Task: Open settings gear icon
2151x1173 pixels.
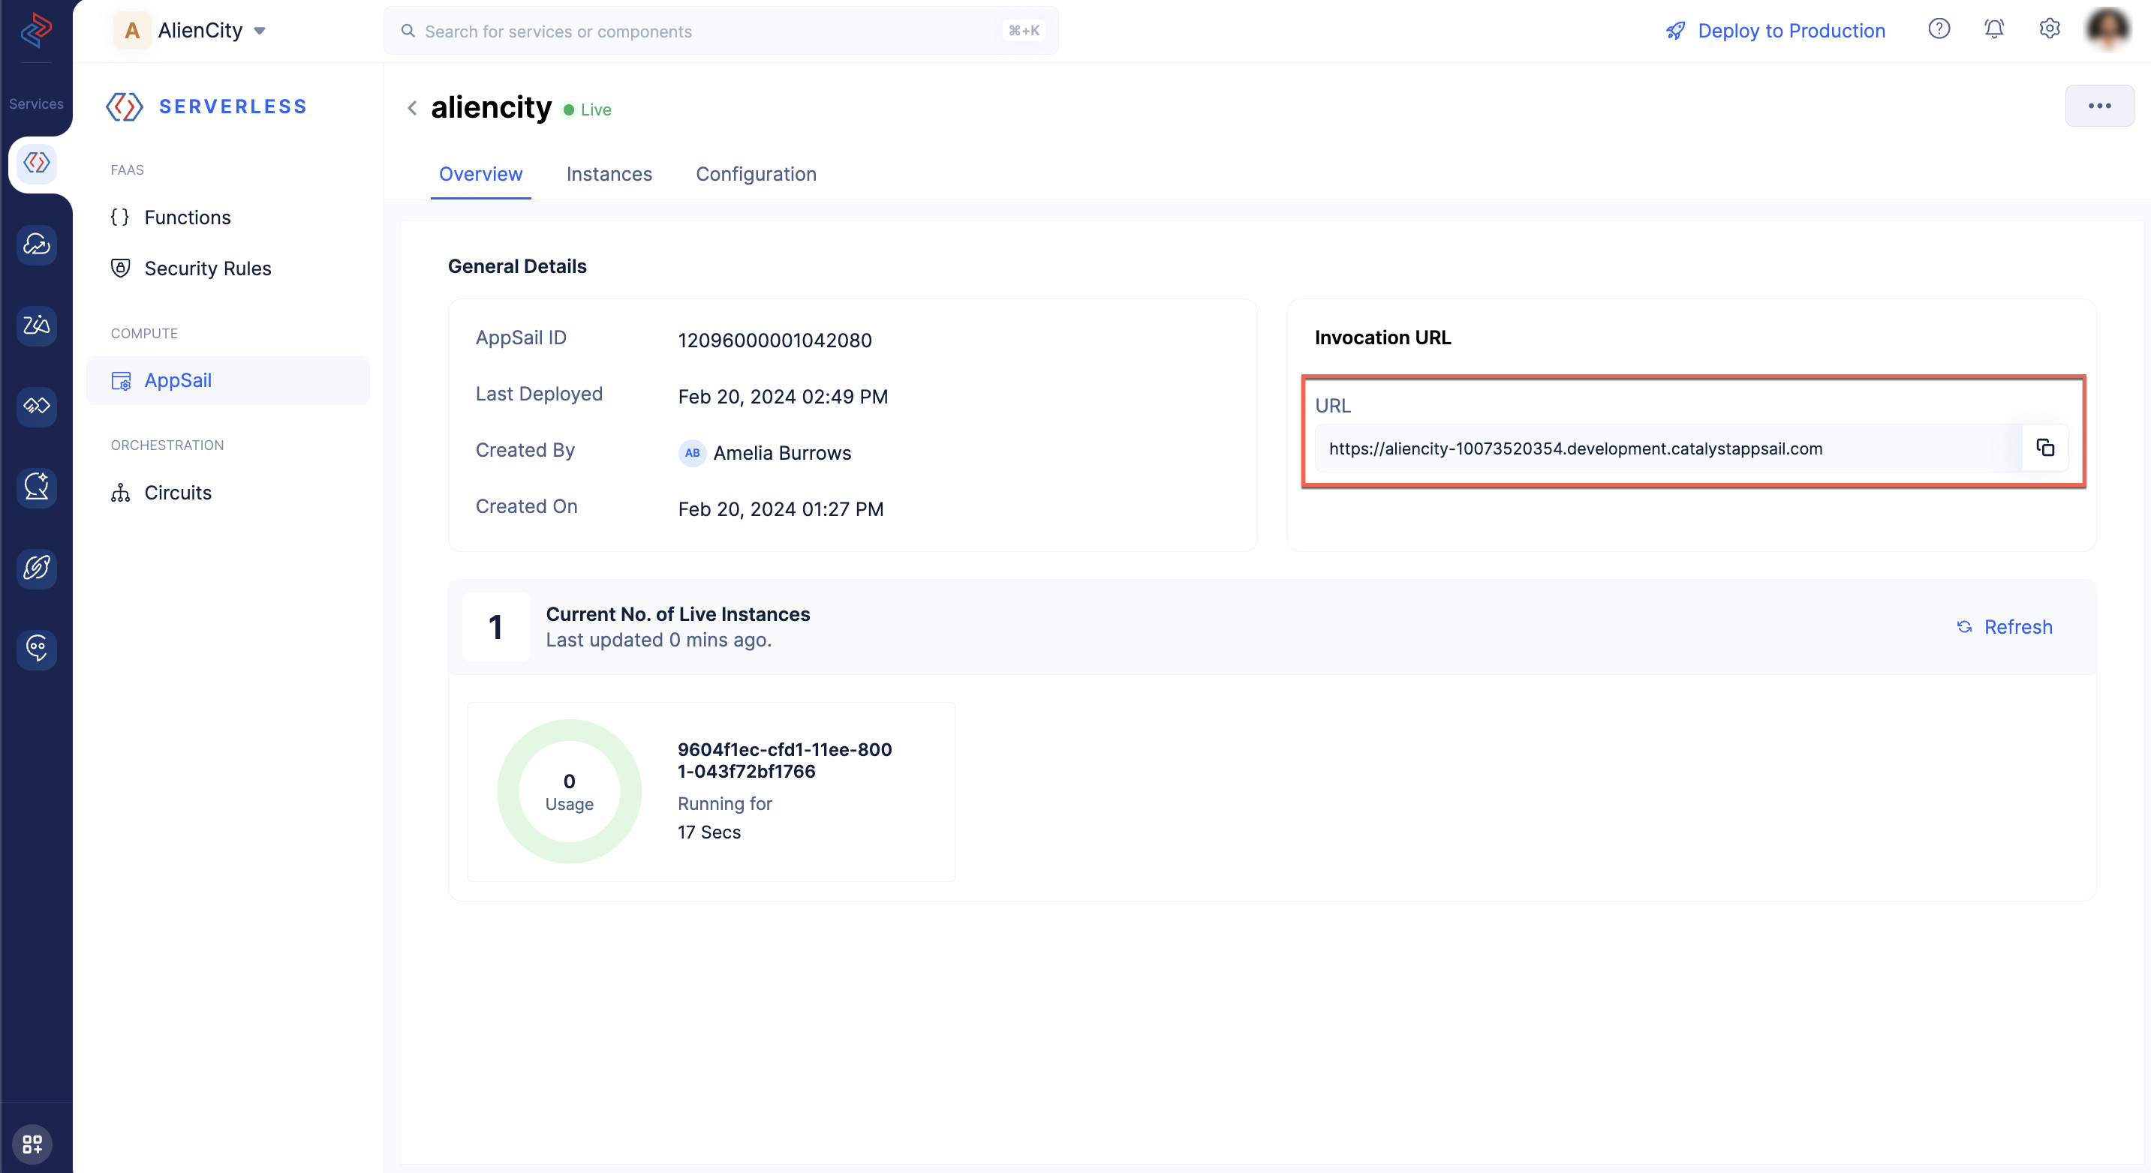Action: (x=2049, y=29)
